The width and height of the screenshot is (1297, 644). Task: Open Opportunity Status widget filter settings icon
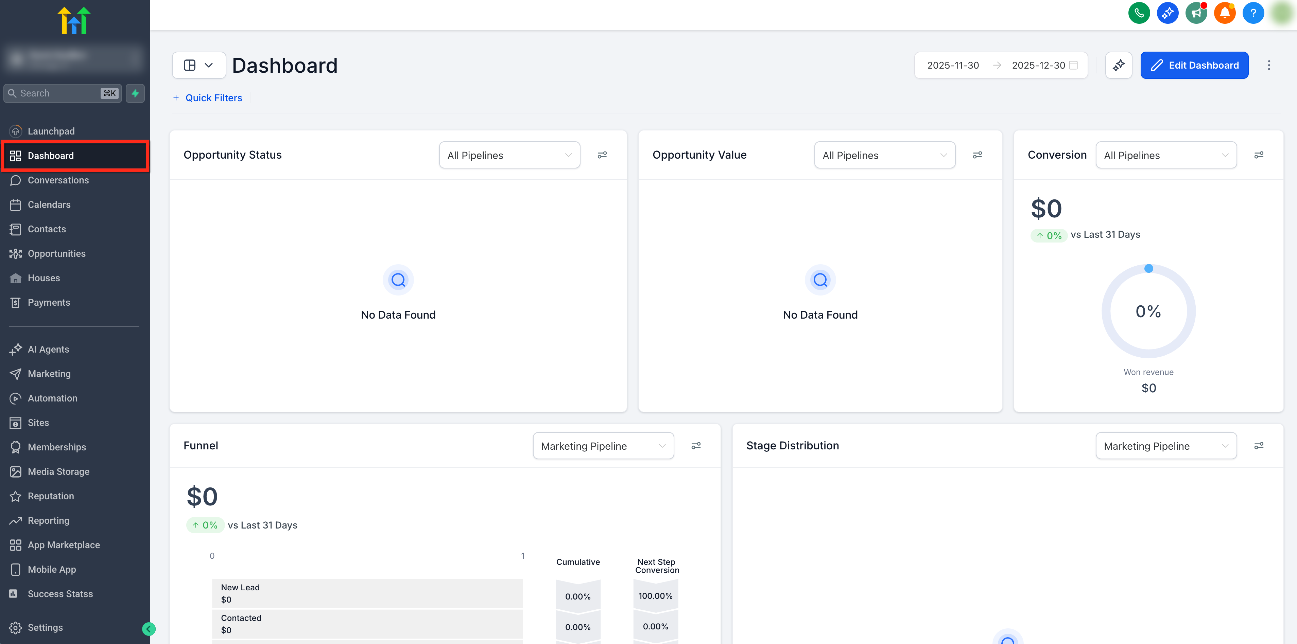pyautogui.click(x=602, y=155)
